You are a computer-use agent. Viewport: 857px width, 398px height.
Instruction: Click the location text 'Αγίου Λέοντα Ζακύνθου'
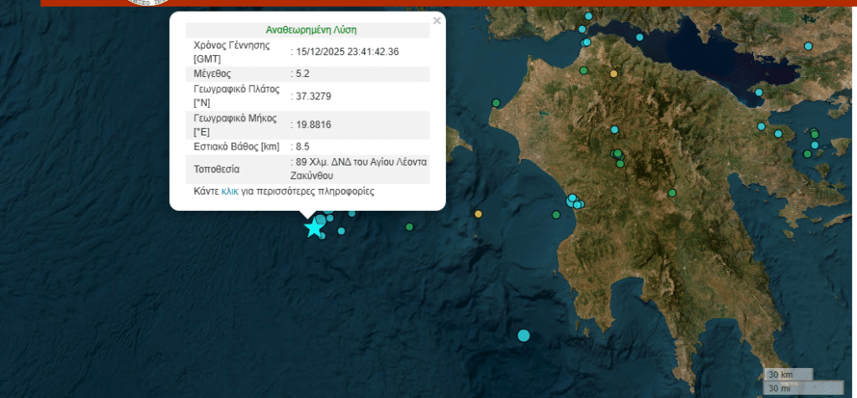[x=360, y=168]
